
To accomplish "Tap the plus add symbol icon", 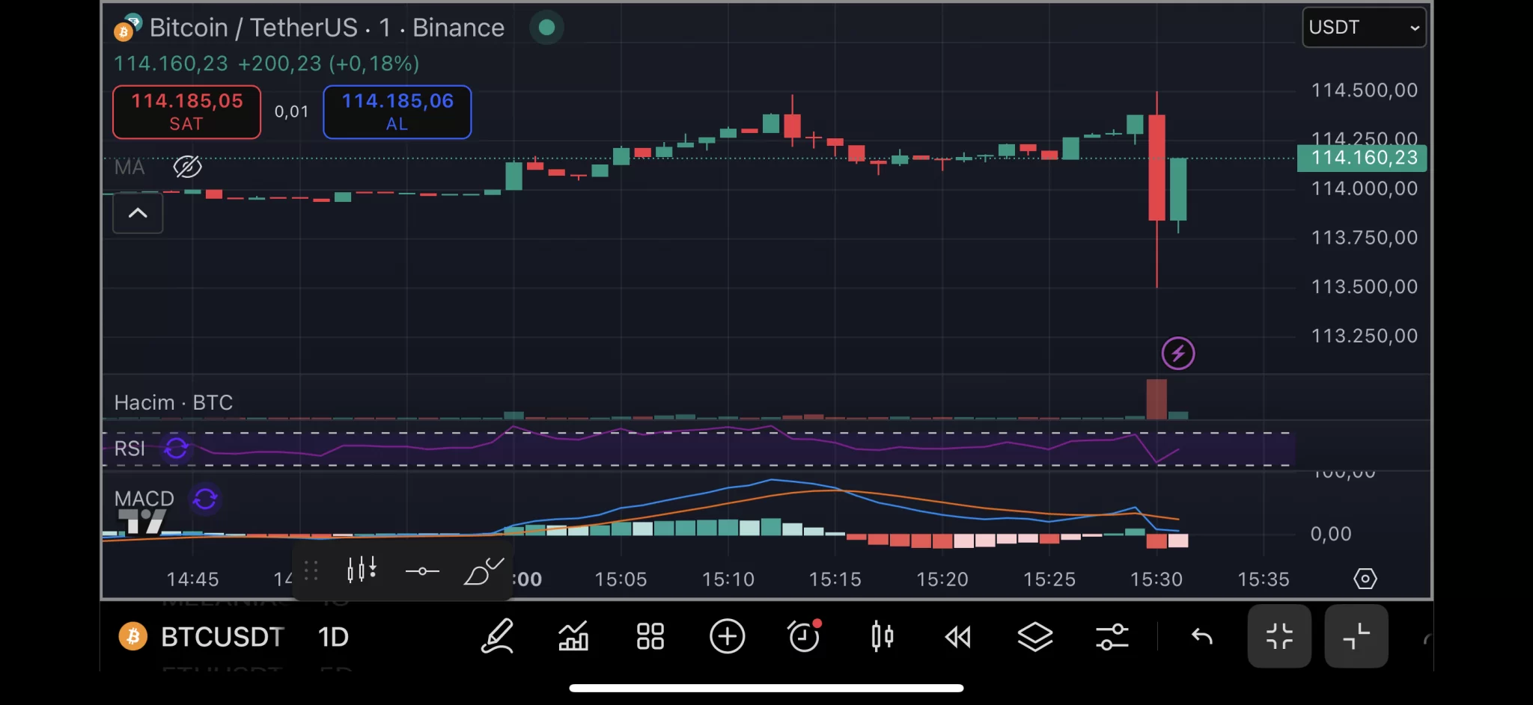I will tap(727, 637).
